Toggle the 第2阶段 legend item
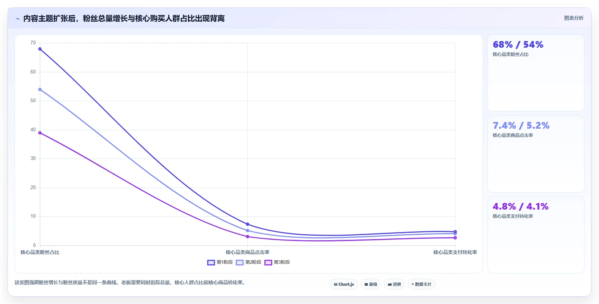This screenshot has width=599, height=304. click(x=249, y=262)
